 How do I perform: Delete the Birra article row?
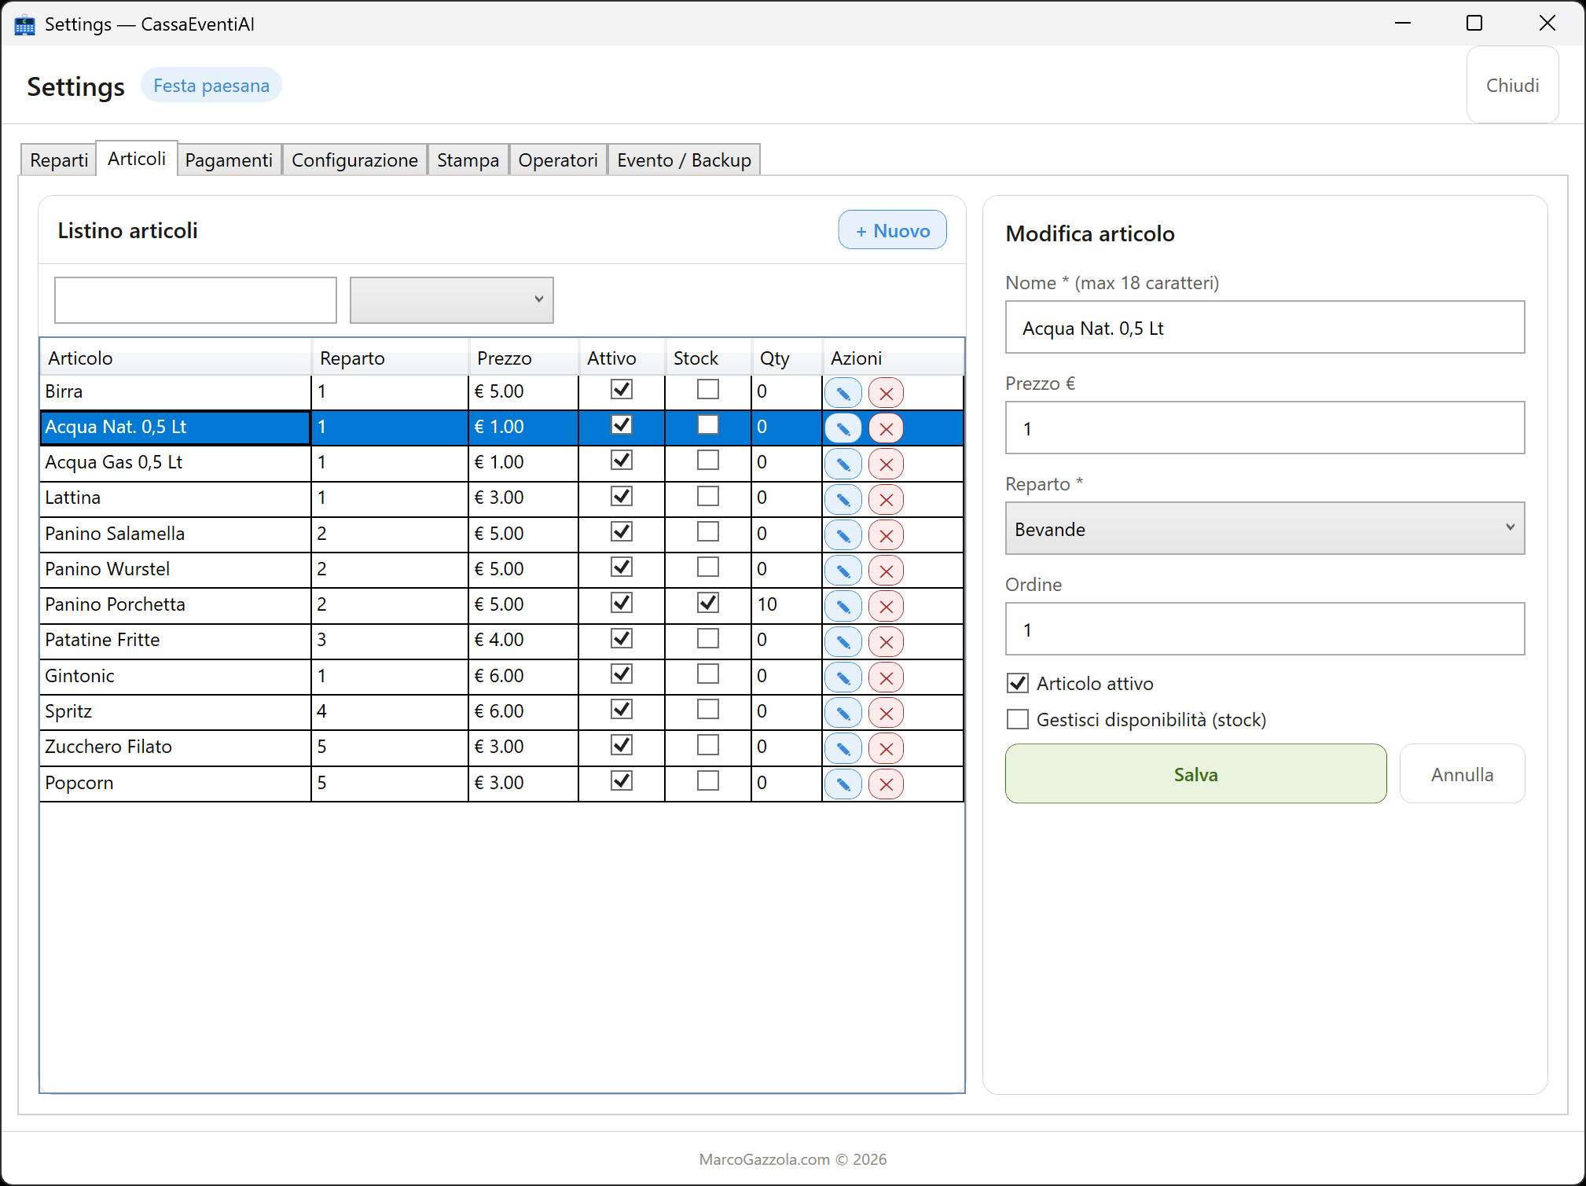tap(886, 393)
